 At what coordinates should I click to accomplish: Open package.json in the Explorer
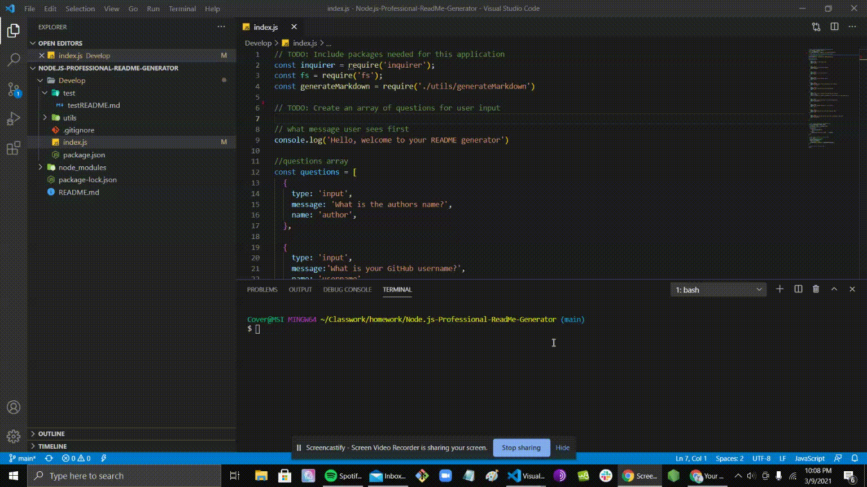[84, 155]
